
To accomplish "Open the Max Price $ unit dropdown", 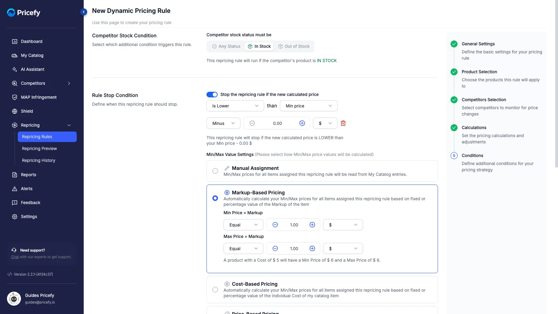I will tap(343, 248).
